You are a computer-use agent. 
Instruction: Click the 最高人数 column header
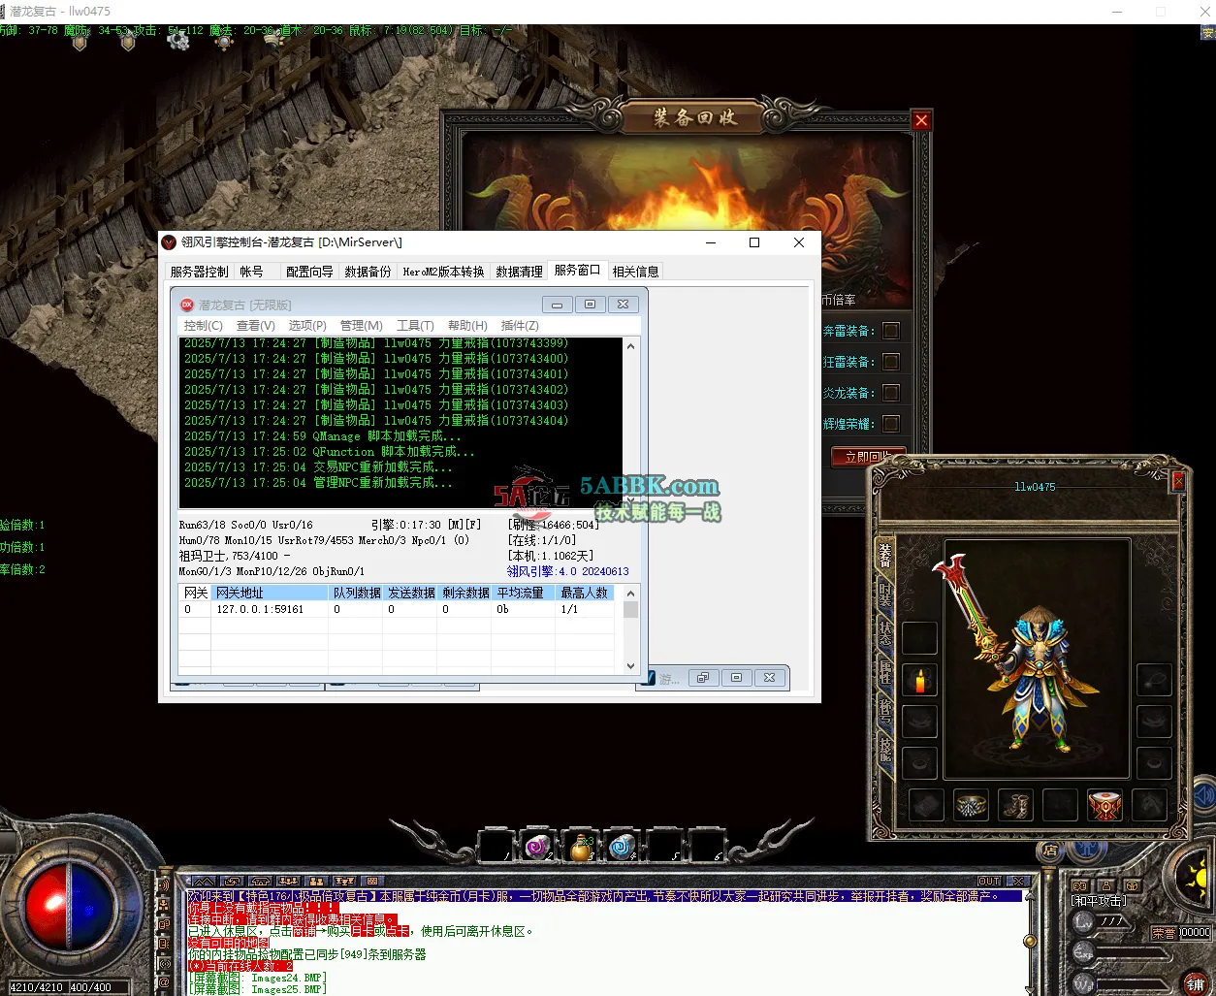pyautogui.click(x=585, y=593)
